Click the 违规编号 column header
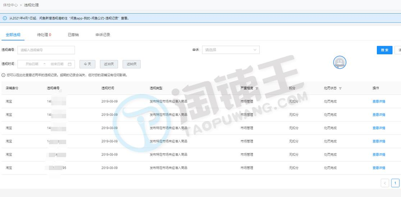 tap(53, 88)
